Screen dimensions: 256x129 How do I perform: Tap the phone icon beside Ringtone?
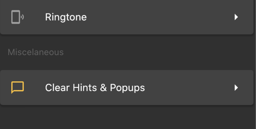tap(17, 17)
